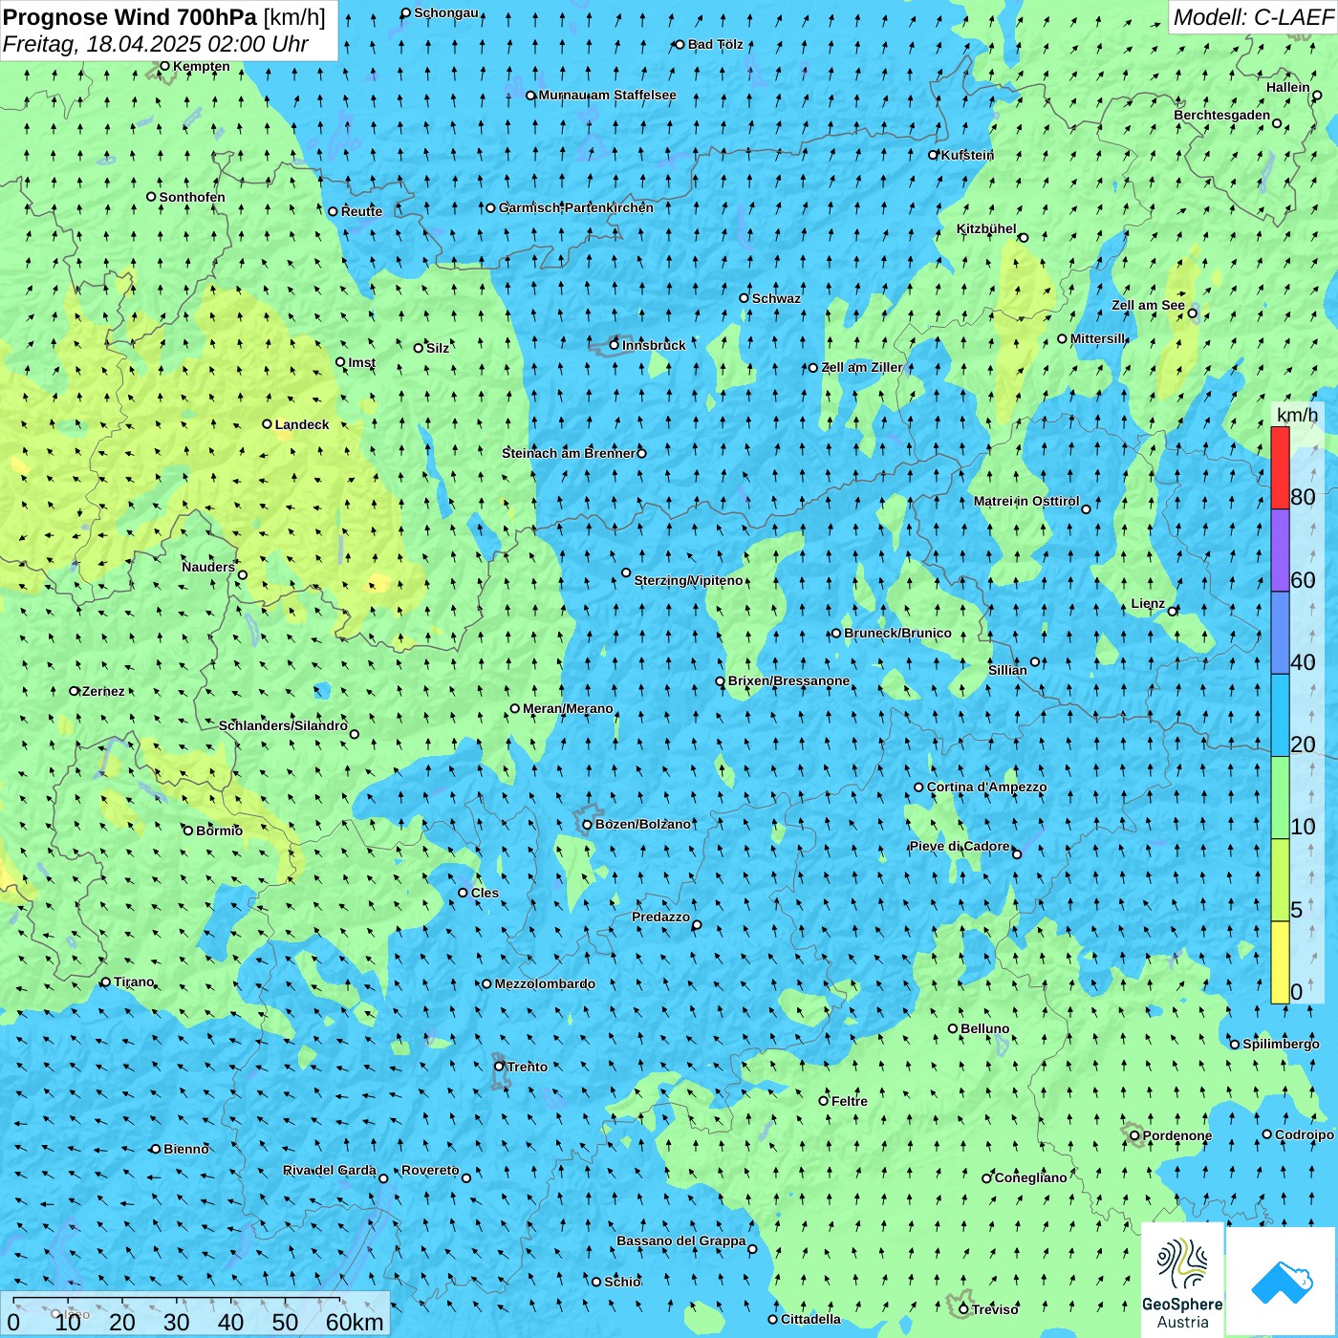Click the 'Bormio' map label

pyautogui.click(x=219, y=831)
